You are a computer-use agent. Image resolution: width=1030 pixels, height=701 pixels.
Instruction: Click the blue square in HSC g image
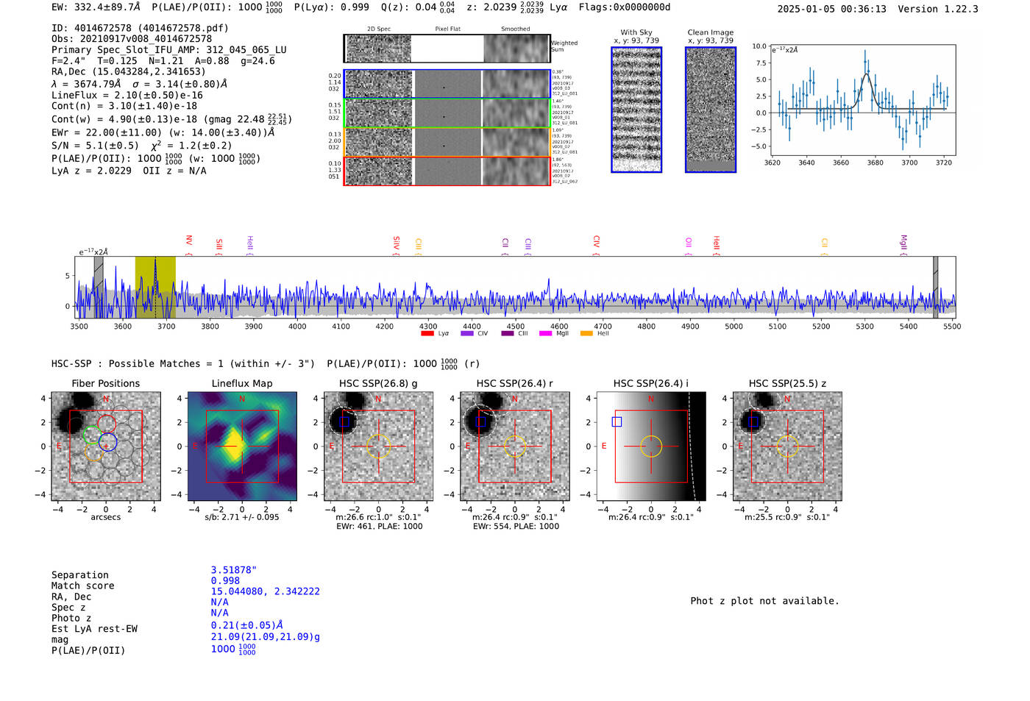click(x=344, y=422)
